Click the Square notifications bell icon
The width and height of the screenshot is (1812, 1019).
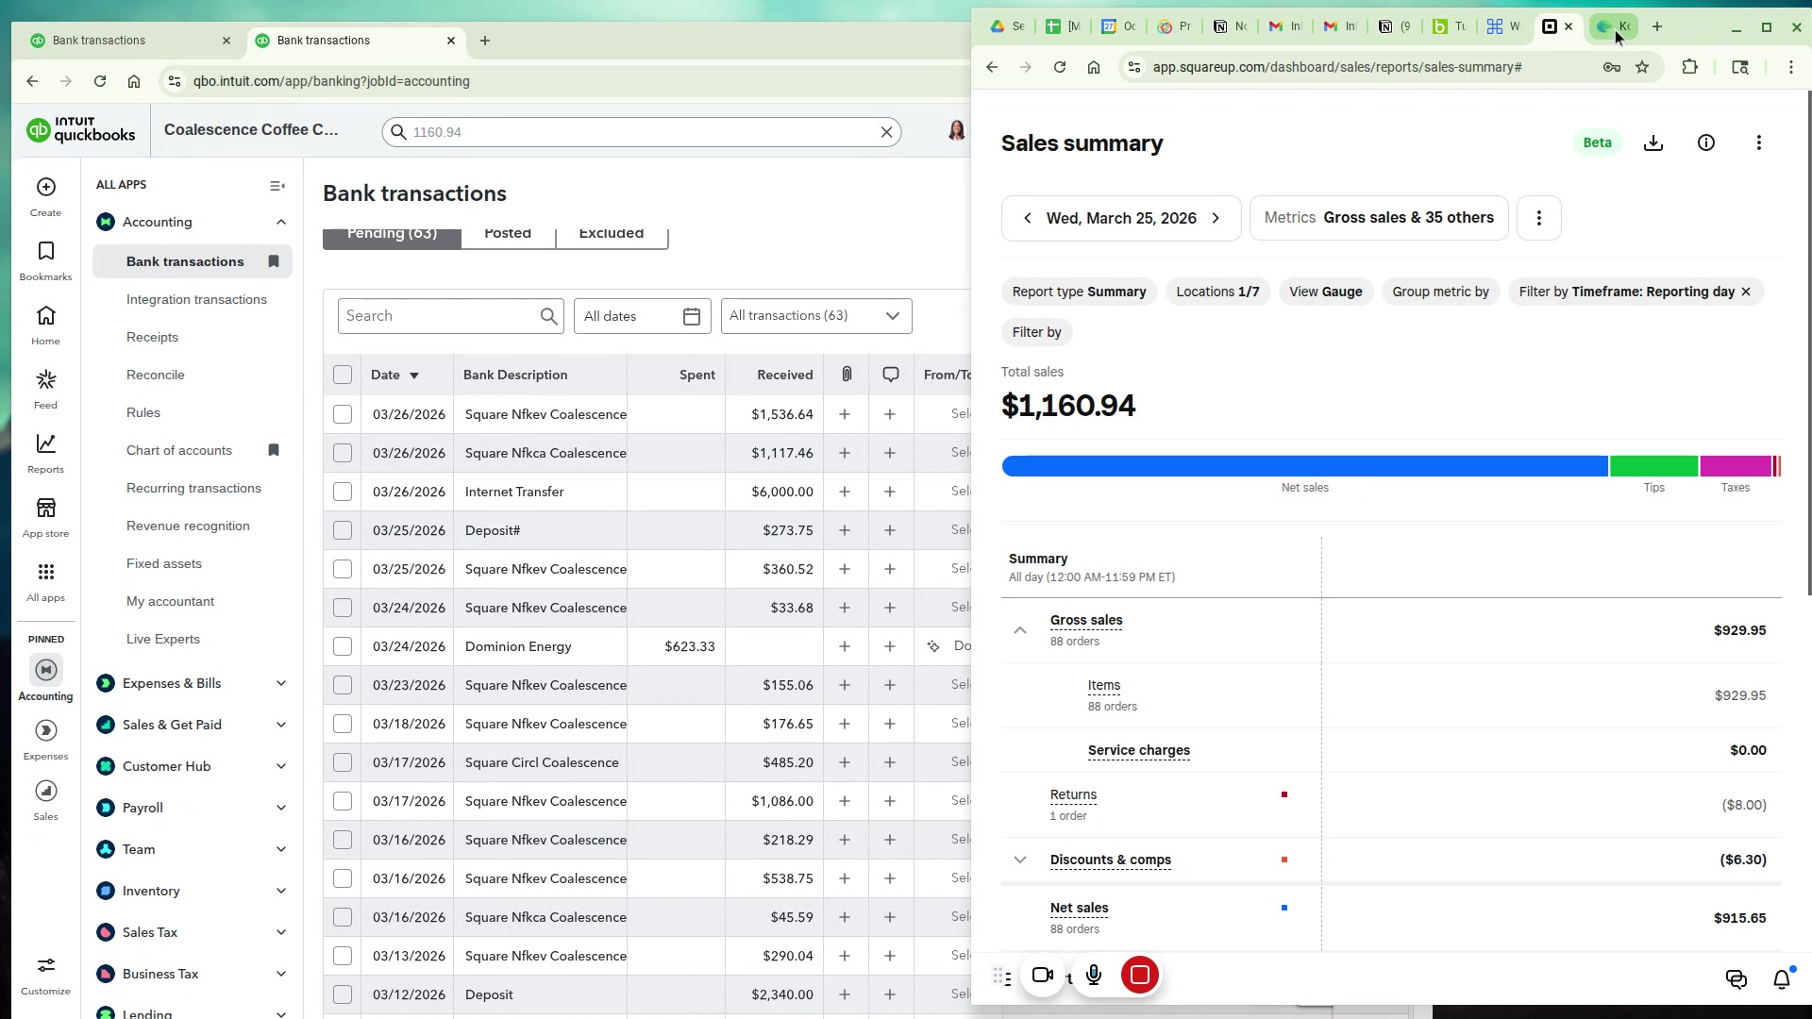pyautogui.click(x=1781, y=979)
